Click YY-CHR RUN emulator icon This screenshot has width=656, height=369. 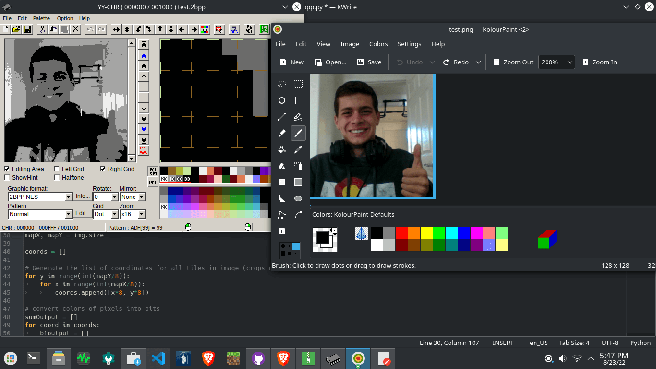click(x=234, y=29)
